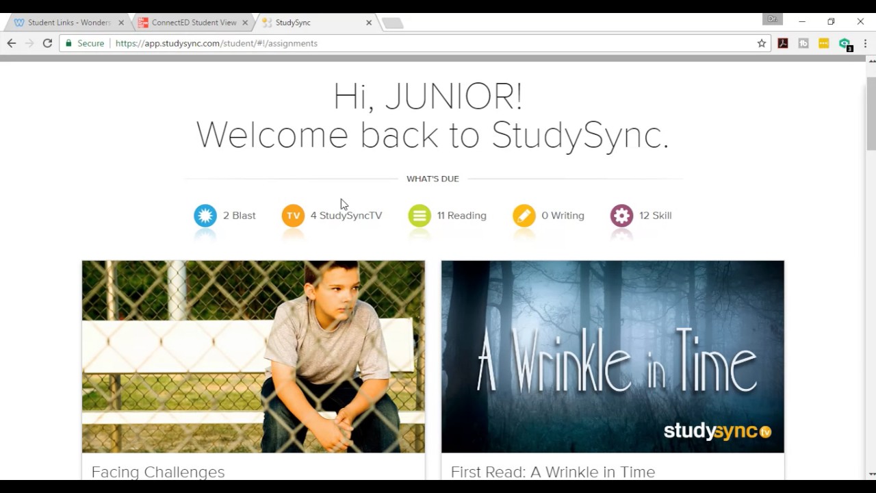876x493 pixels.
Task: Click the green Secure padlock indicator
Action: pos(84,43)
